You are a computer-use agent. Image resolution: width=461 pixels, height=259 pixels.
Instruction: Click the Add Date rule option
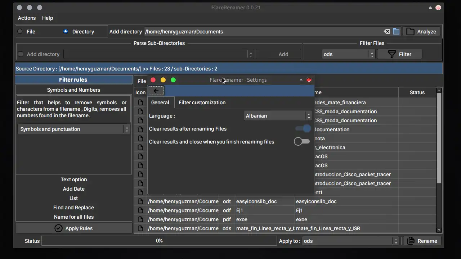(x=74, y=189)
